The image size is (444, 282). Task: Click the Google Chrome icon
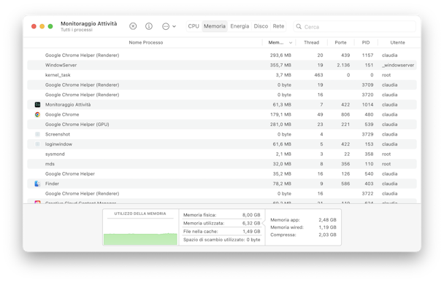click(37, 114)
